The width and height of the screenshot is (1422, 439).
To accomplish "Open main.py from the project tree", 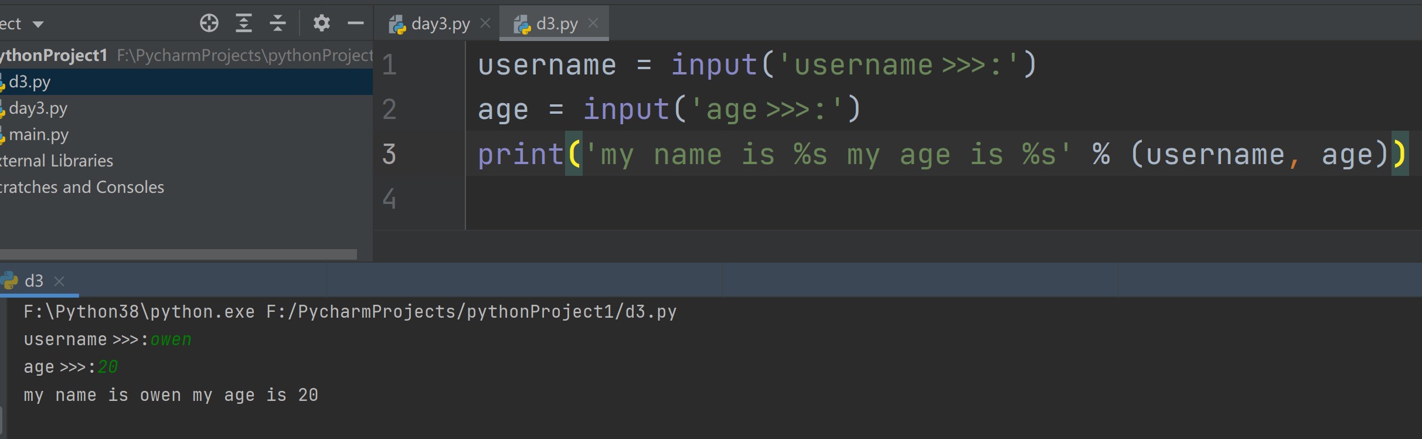I will click(39, 135).
